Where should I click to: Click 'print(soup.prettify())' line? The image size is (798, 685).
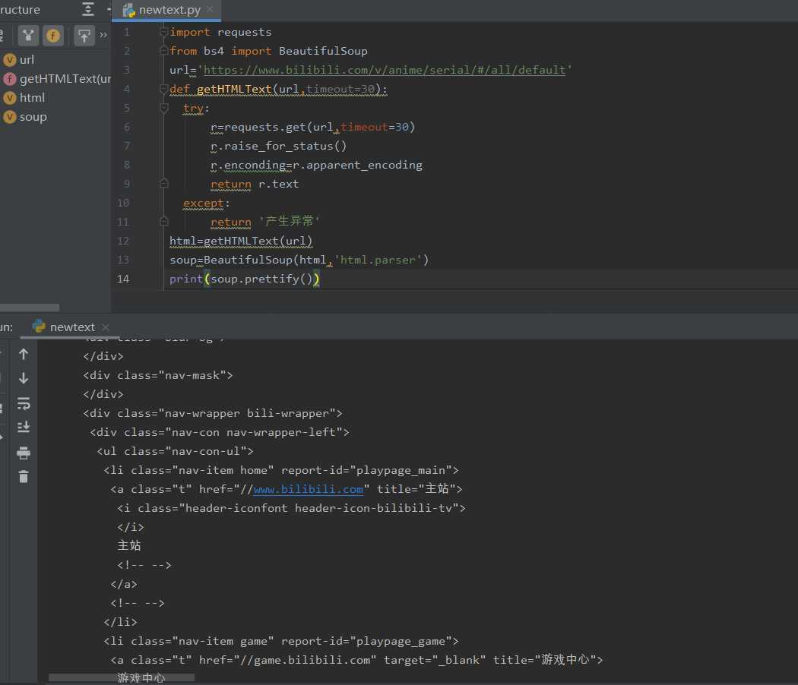click(x=244, y=279)
